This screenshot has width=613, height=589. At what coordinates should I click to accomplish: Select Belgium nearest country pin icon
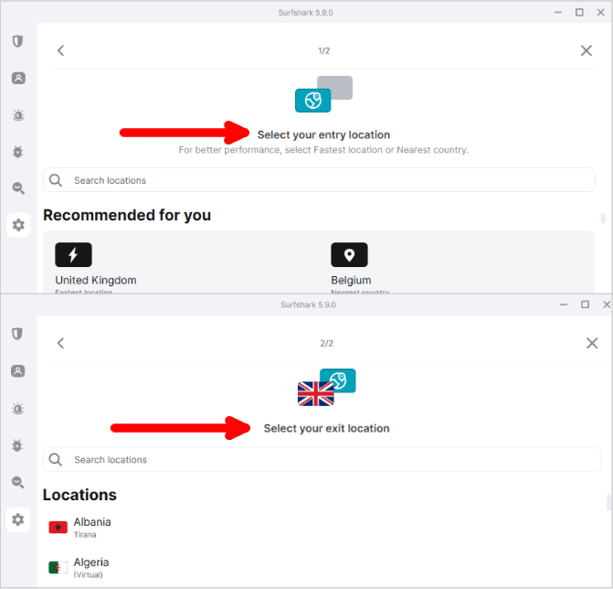coord(349,255)
